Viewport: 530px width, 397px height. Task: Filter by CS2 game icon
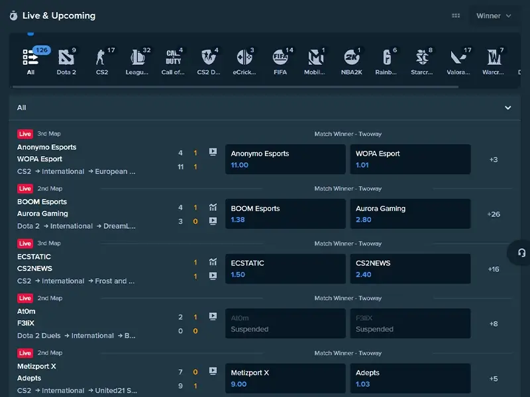coord(102,58)
